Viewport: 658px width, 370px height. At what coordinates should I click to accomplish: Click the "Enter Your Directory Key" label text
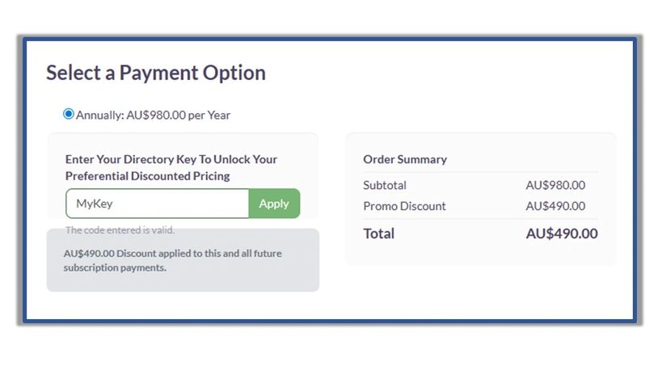(x=171, y=159)
